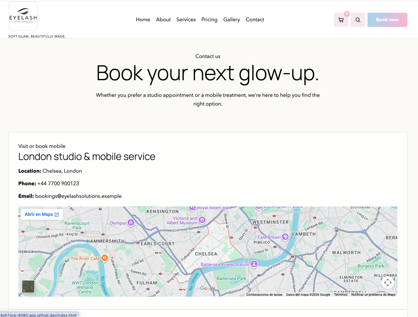
Task: Click the Cromwell Rd street label
Action: [x=183, y=230]
